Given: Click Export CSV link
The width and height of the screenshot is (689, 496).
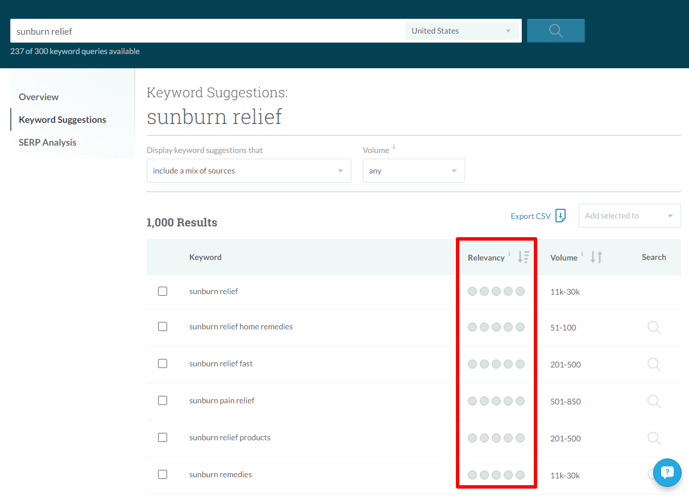Looking at the screenshot, I should pos(530,216).
